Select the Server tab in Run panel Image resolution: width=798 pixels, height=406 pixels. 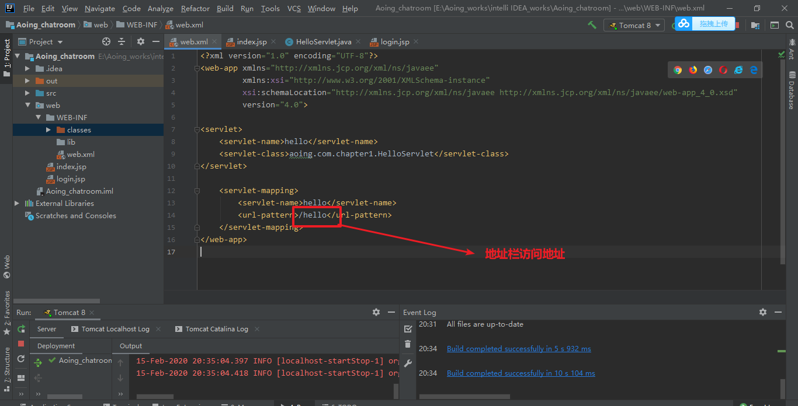(x=47, y=329)
